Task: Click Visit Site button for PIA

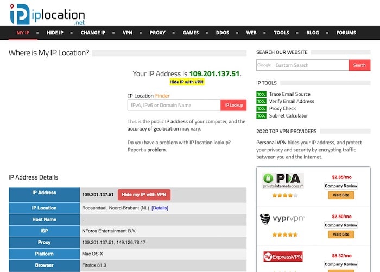Action: 341,195
